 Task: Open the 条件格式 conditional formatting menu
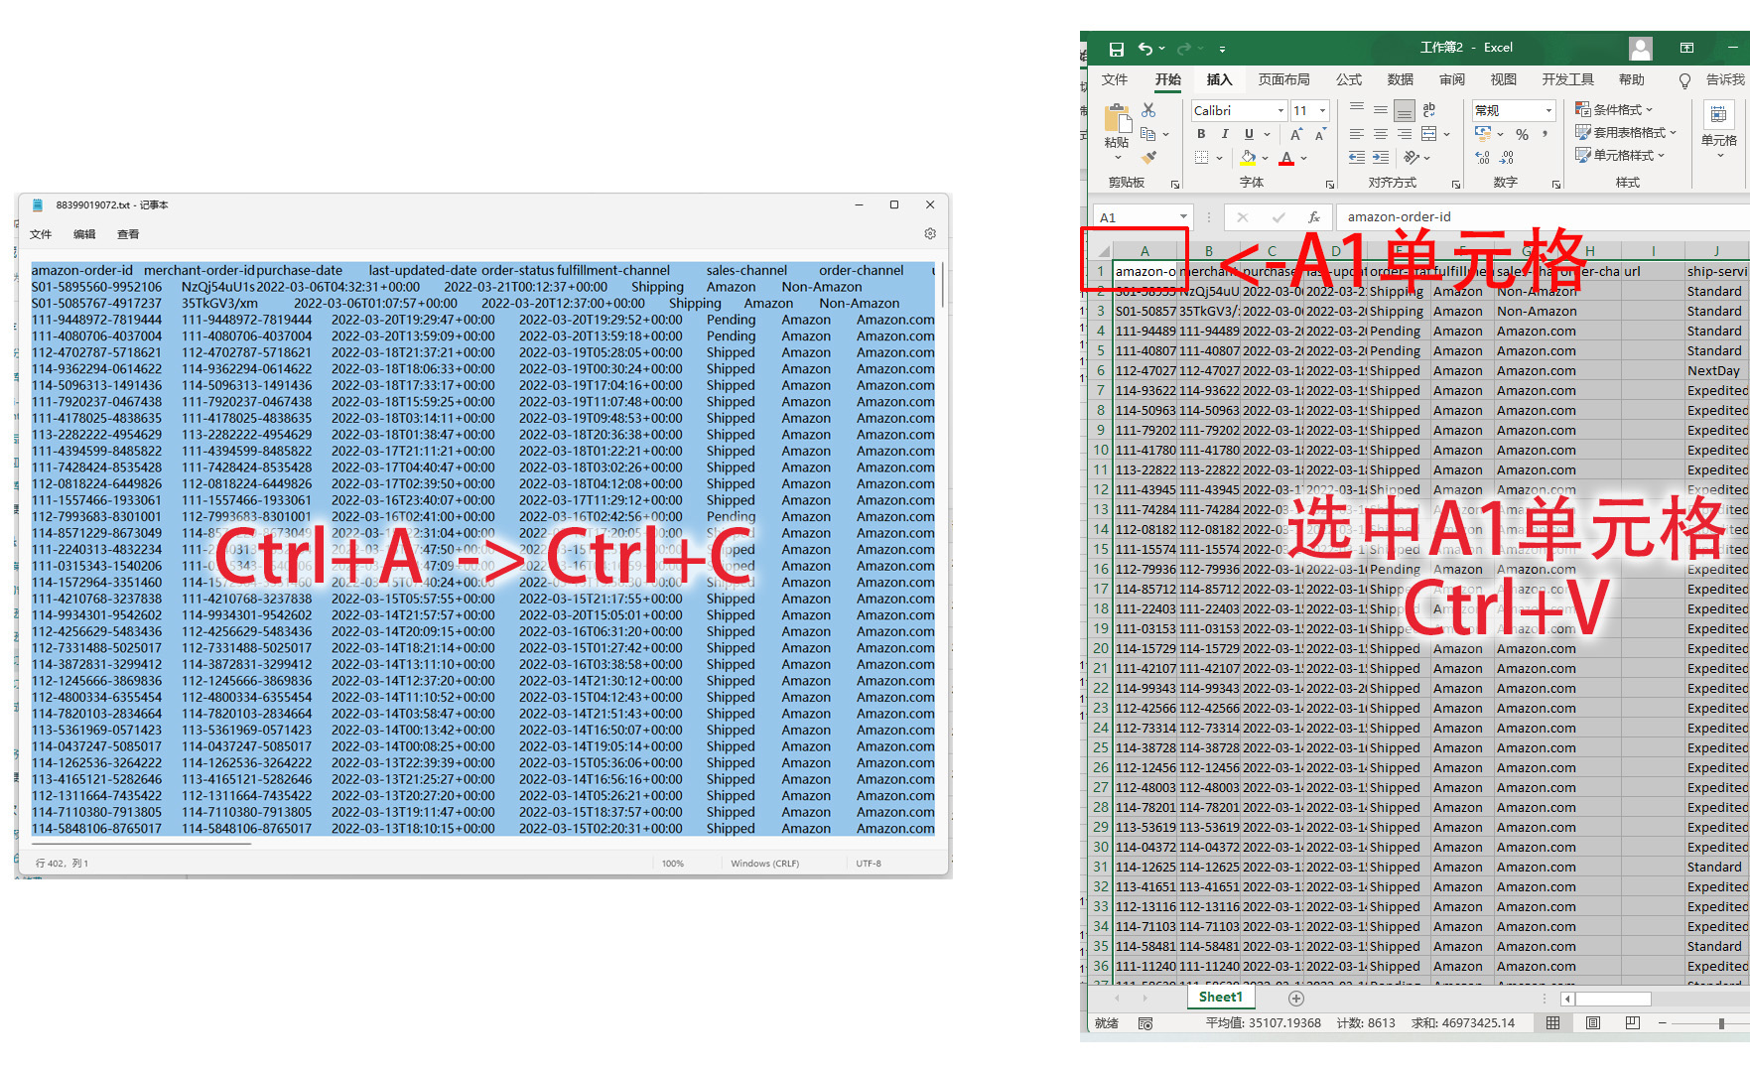coord(1614,110)
